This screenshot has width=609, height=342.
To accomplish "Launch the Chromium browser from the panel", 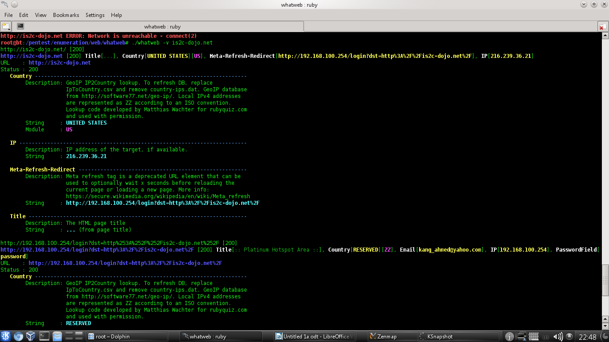I will [x=18, y=336].
